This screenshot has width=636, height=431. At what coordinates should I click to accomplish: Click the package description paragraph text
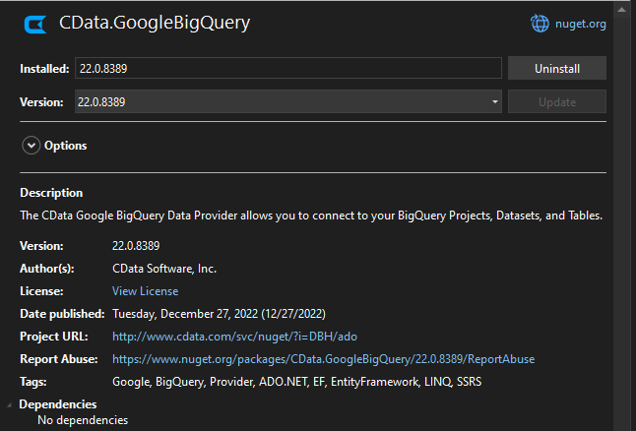click(310, 215)
